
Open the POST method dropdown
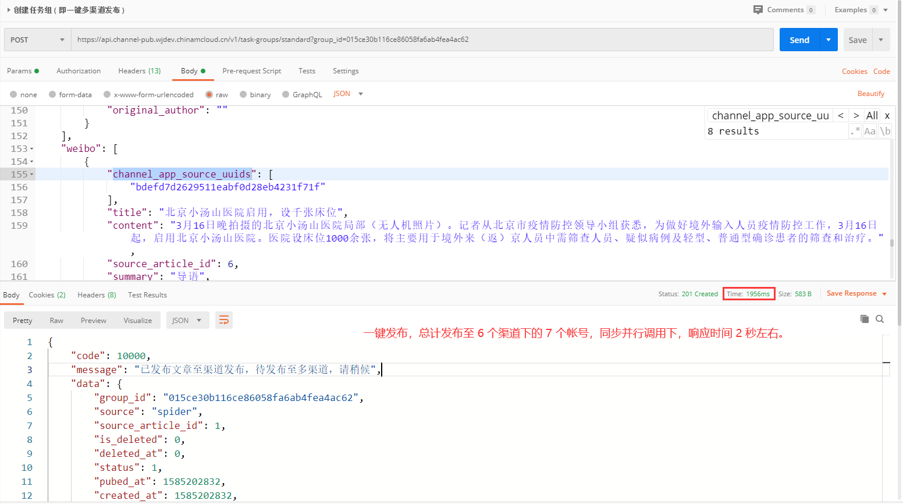click(37, 40)
